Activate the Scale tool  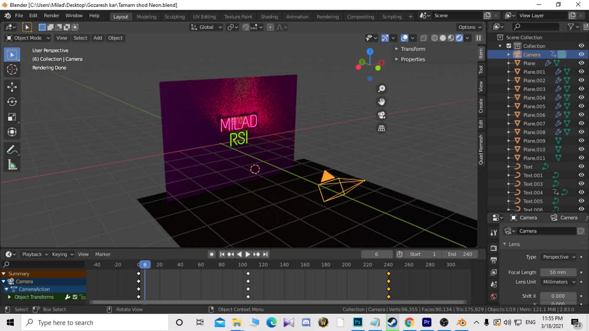coord(12,117)
